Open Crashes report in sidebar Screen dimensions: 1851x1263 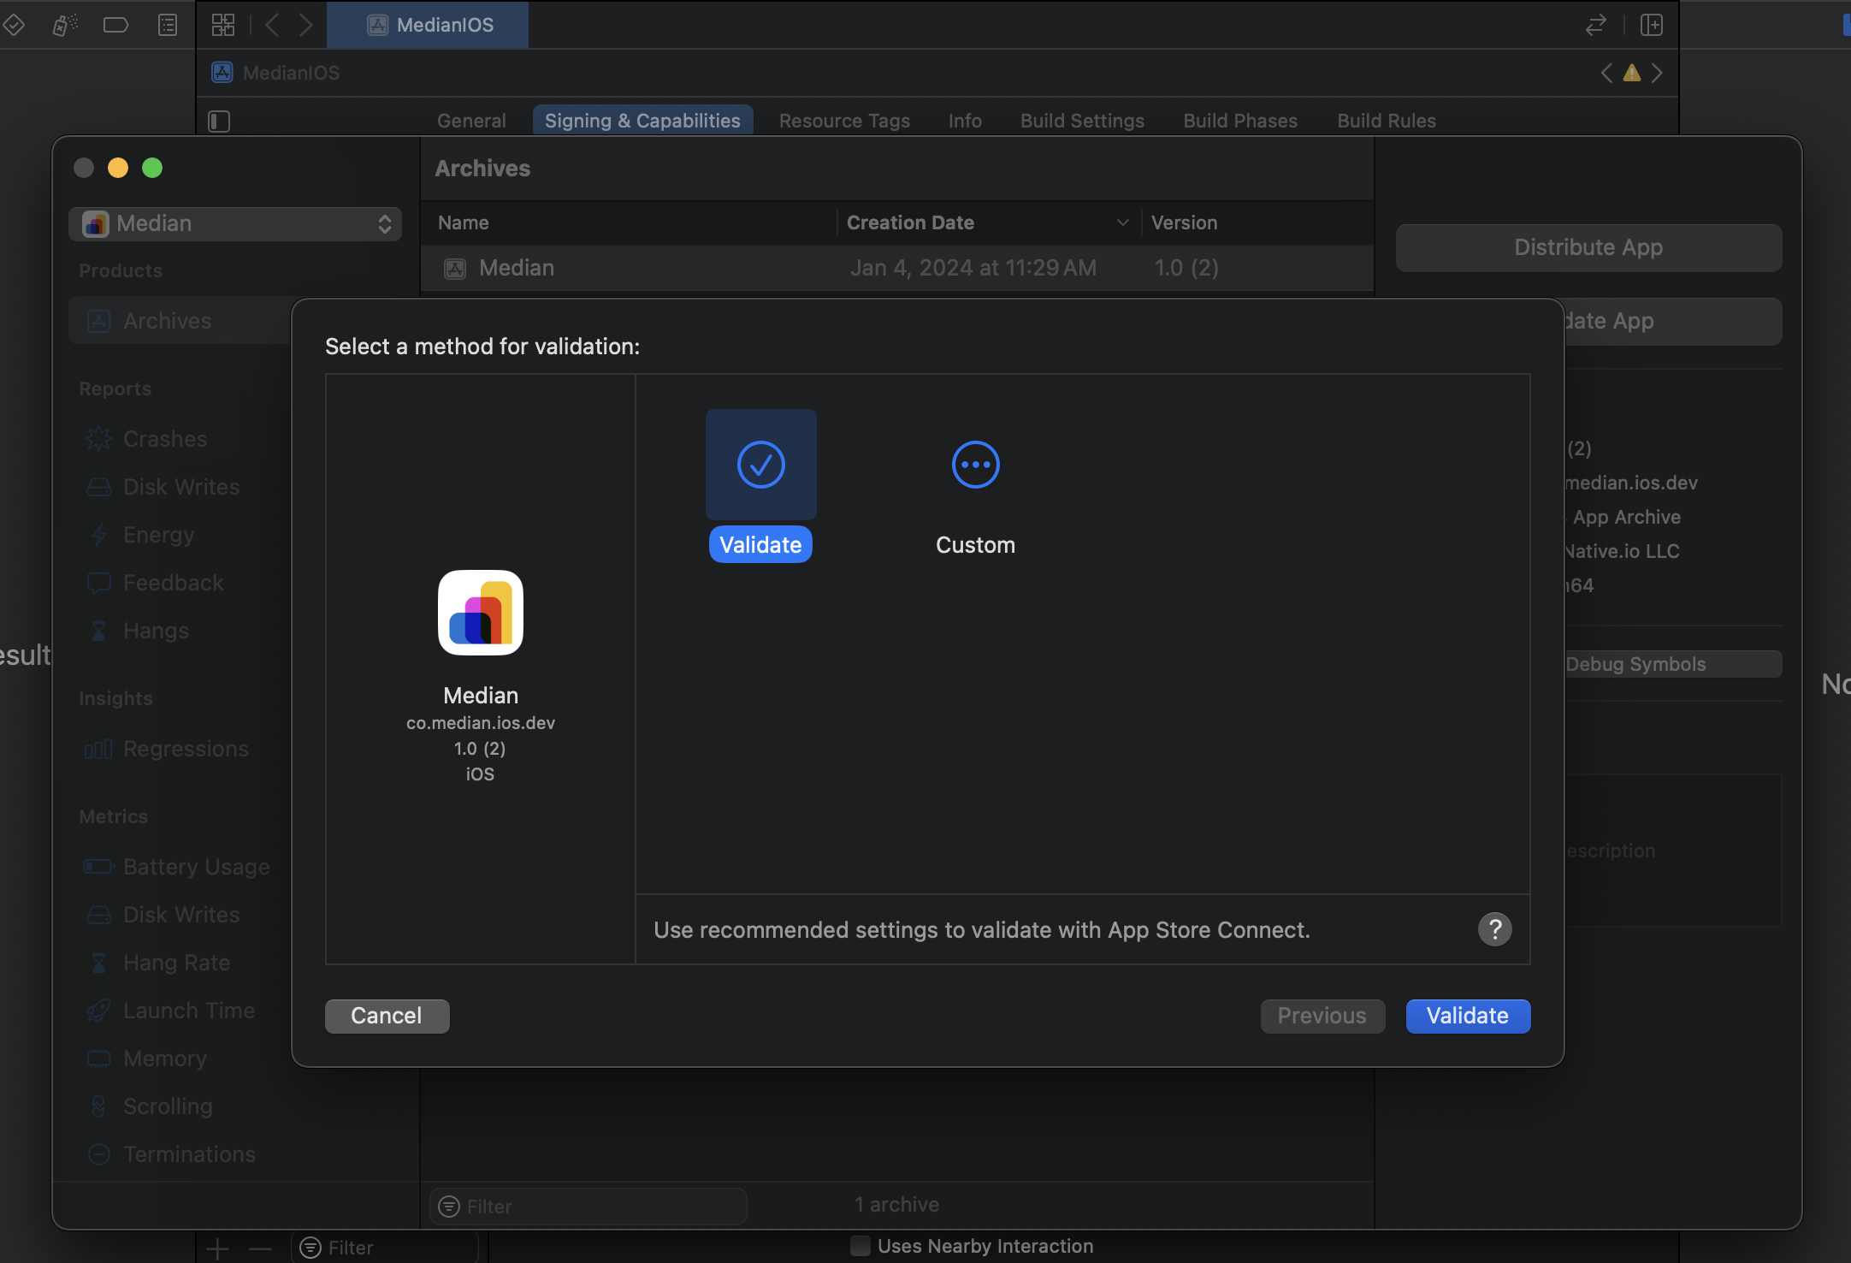(165, 439)
